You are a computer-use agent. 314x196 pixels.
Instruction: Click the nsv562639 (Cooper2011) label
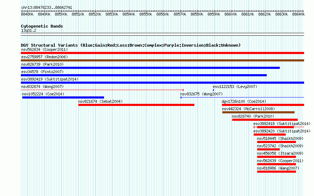point(280,161)
